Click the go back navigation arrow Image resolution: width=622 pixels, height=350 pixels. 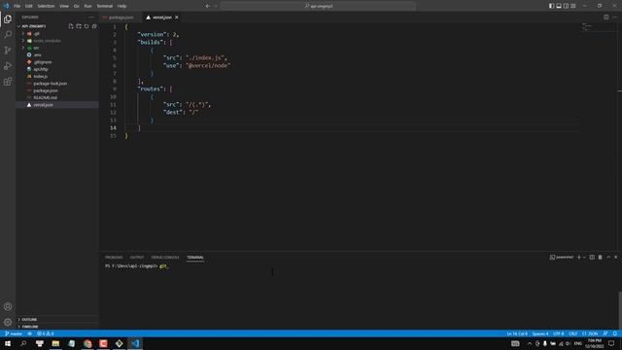(207, 6)
